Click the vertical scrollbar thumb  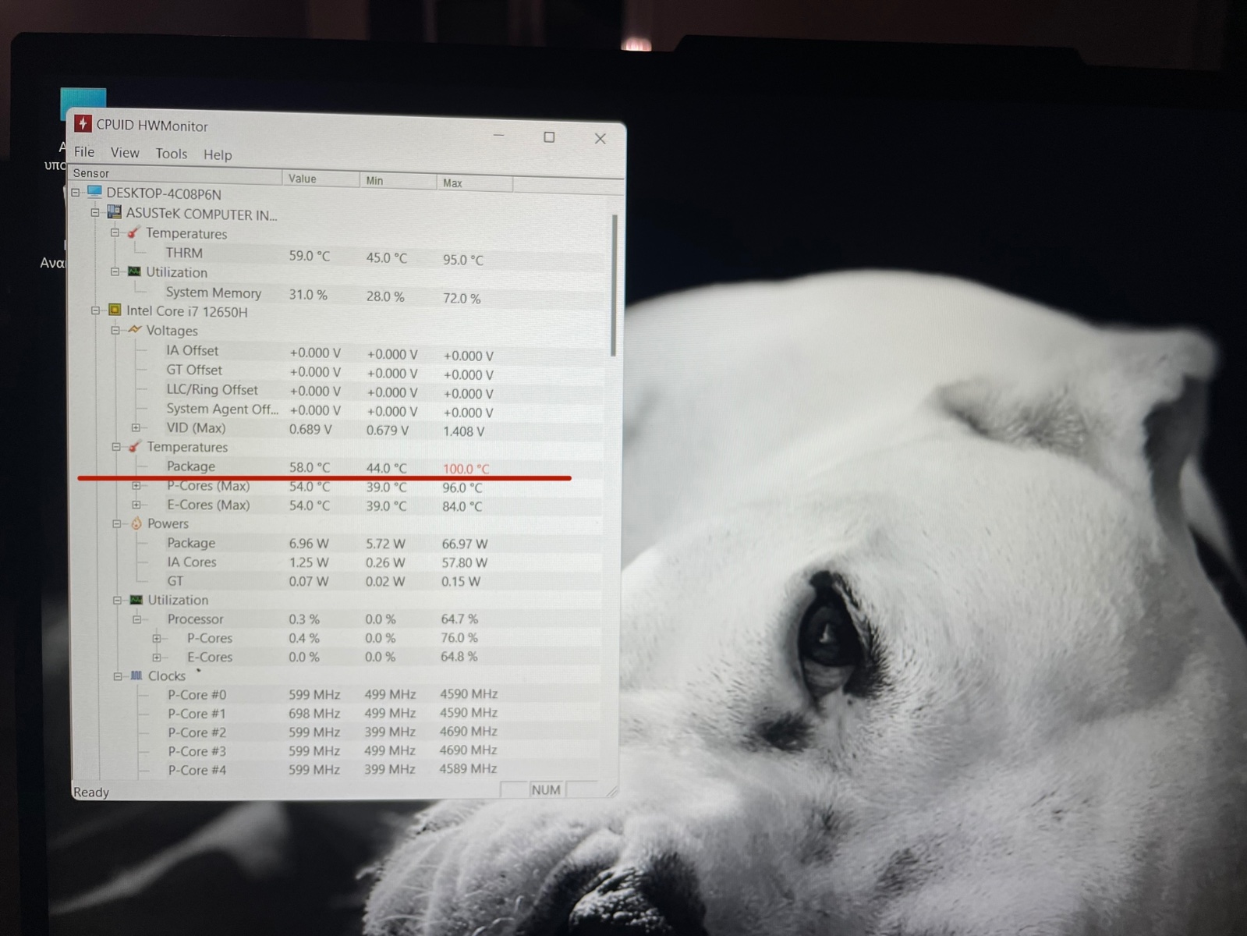615,285
